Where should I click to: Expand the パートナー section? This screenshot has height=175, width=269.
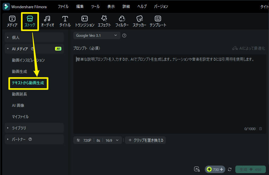tap(34, 139)
